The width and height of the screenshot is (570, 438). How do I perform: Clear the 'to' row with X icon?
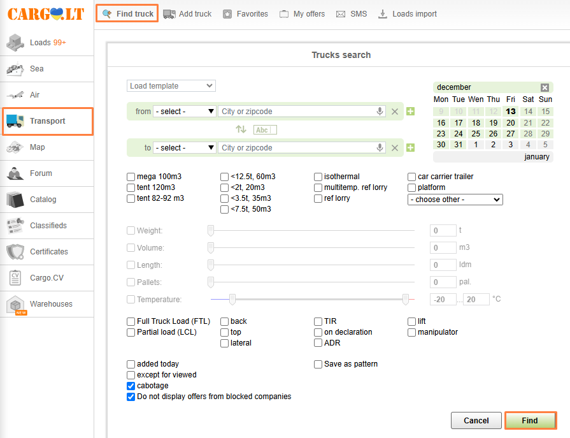click(x=395, y=148)
